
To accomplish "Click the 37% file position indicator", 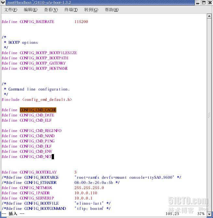I will click(201, 214).
